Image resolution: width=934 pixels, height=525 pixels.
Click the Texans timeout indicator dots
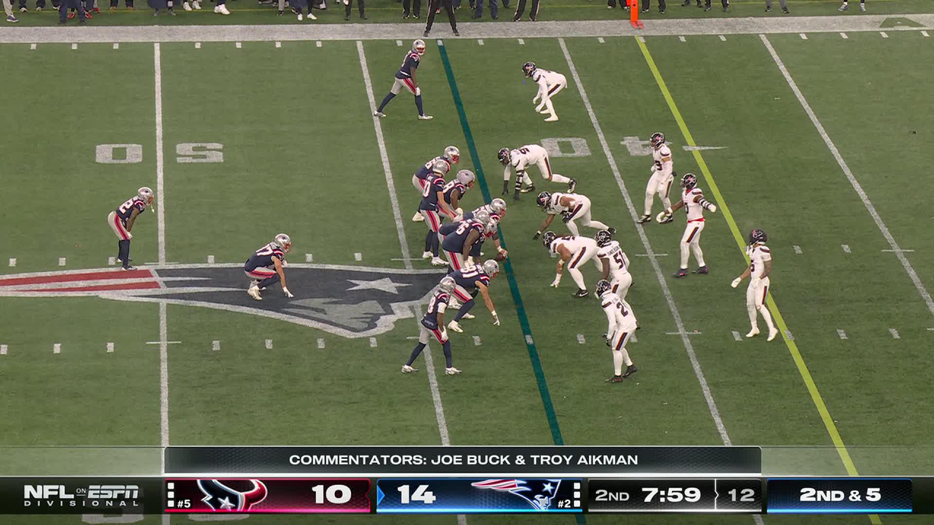coord(171,494)
